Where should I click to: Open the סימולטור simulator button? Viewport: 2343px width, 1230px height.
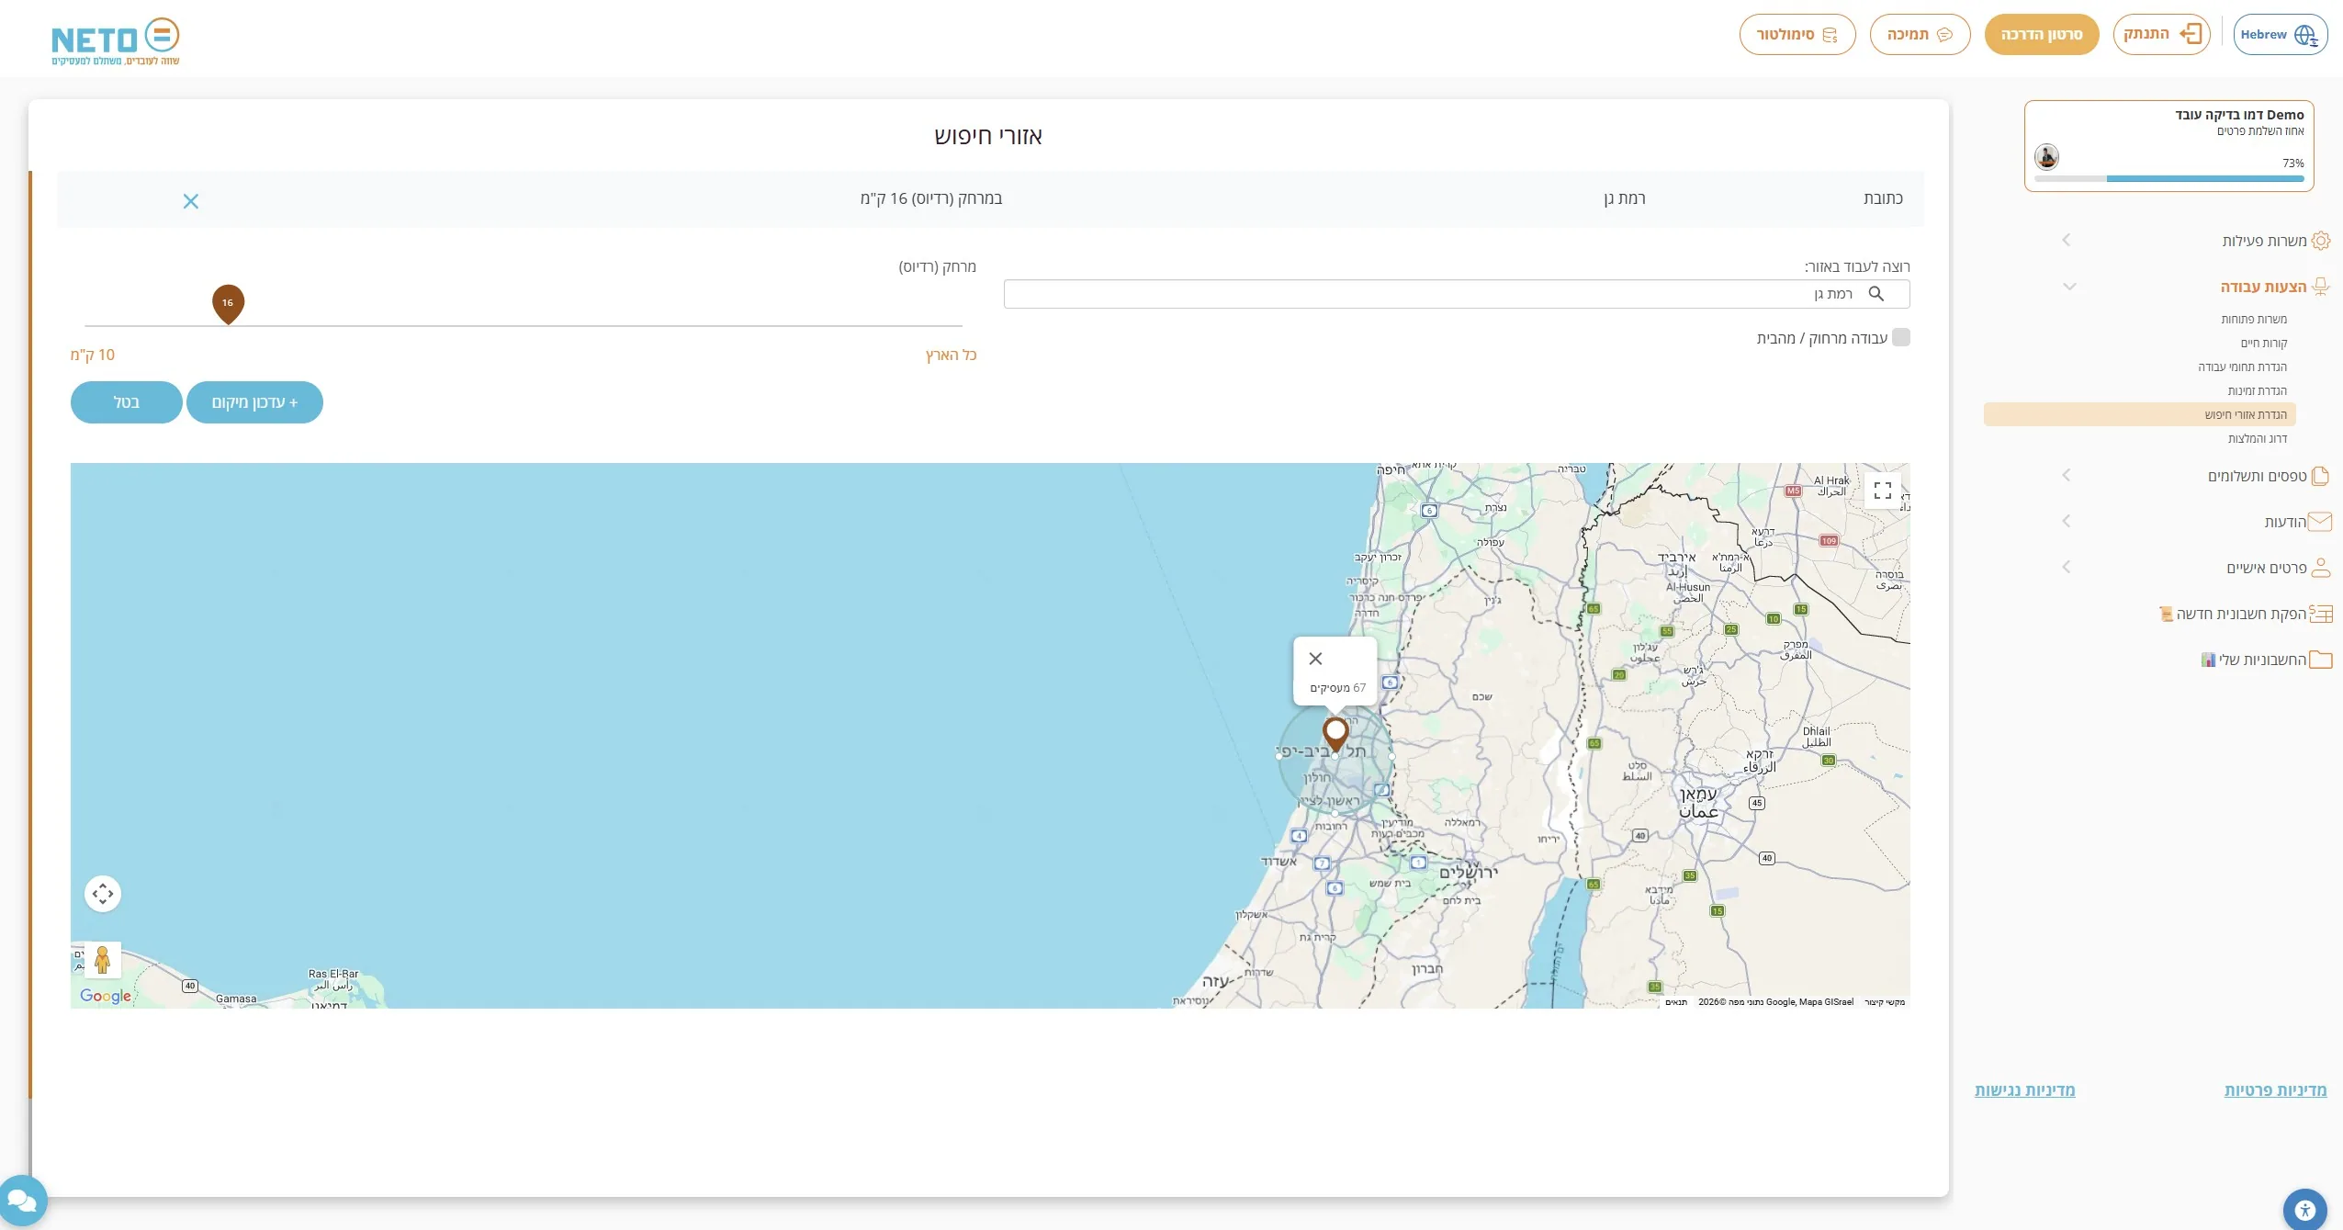[1797, 35]
